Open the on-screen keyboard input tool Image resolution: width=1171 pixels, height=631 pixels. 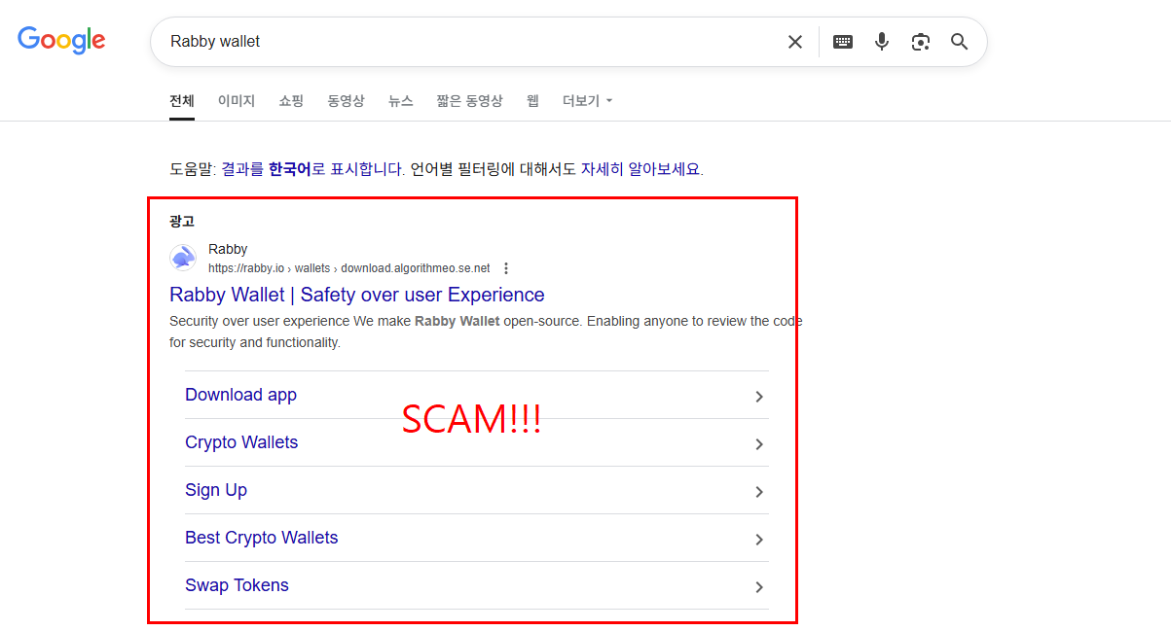(843, 42)
